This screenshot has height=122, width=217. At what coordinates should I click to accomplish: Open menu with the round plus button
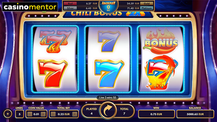tap(8, 114)
